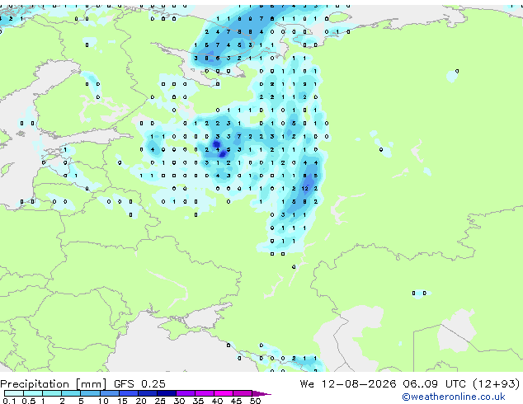
Task: Click the 0.5–1 mm legend swatch
Action: click(33, 393)
